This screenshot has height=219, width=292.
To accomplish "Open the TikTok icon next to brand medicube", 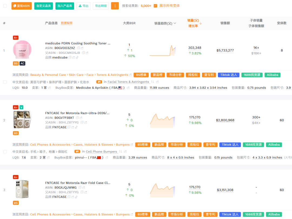I will 77,58.
